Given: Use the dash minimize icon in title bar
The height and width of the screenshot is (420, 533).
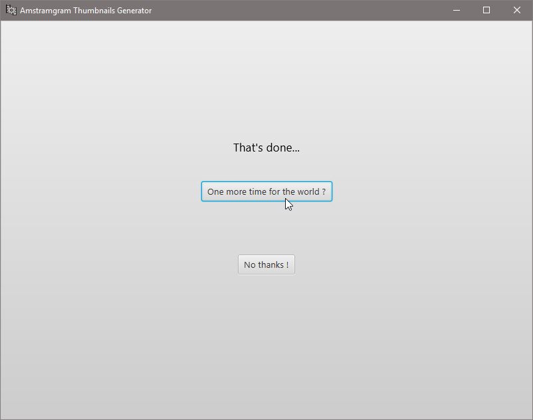Looking at the screenshot, I should click(457, 10).
